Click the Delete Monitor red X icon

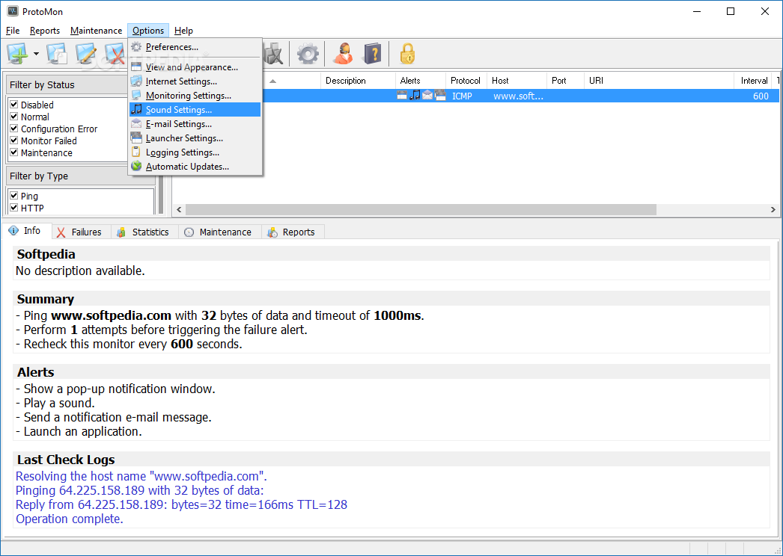(115, 53)
